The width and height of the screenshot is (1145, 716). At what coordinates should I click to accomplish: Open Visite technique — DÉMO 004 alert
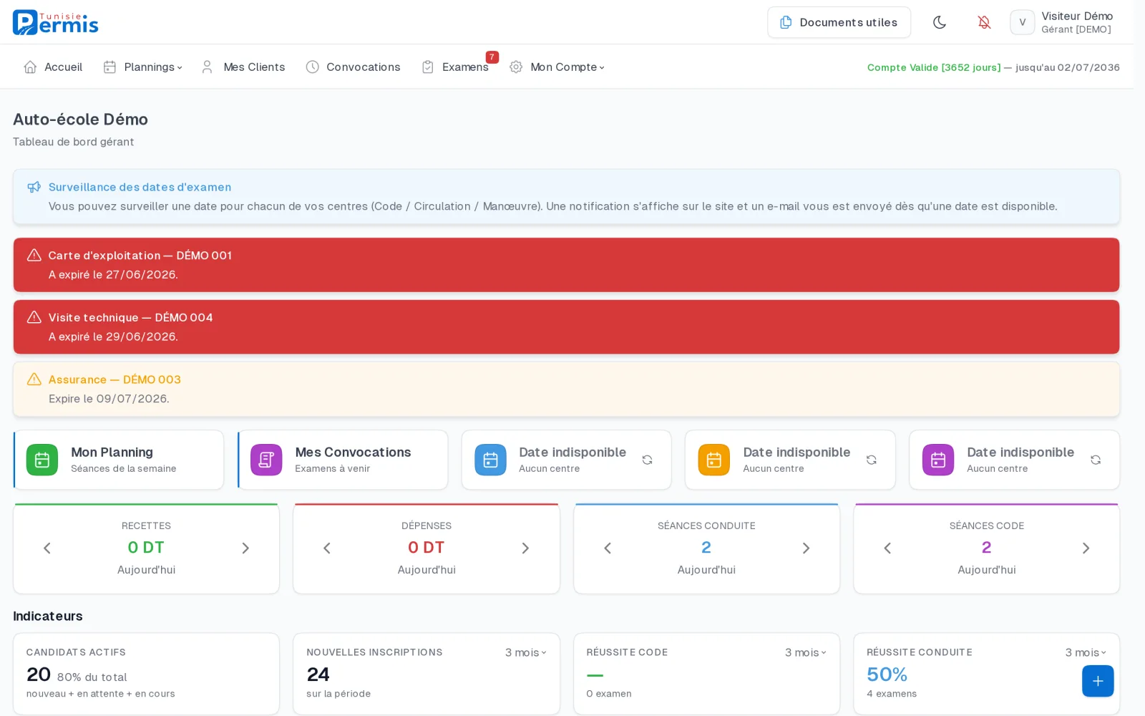coord(566,326)
